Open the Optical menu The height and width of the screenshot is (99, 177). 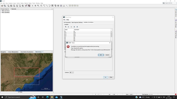point(26,3)
